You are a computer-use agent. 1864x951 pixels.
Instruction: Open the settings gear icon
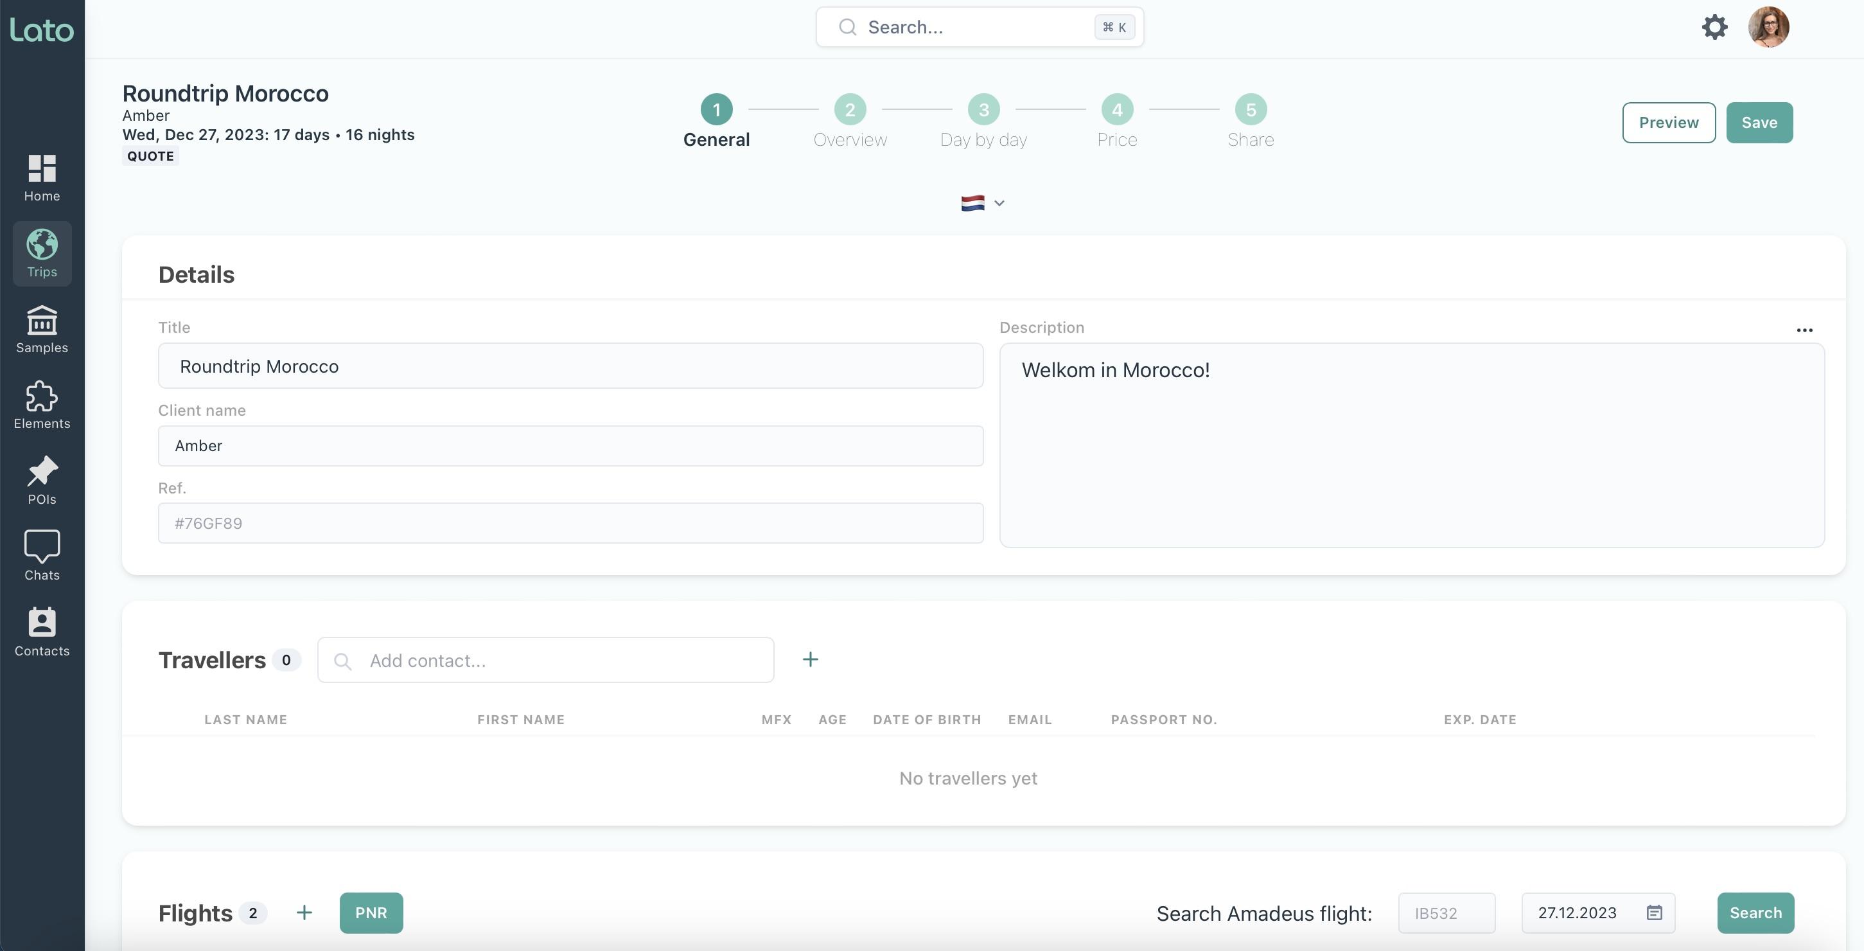point(1714,28)
